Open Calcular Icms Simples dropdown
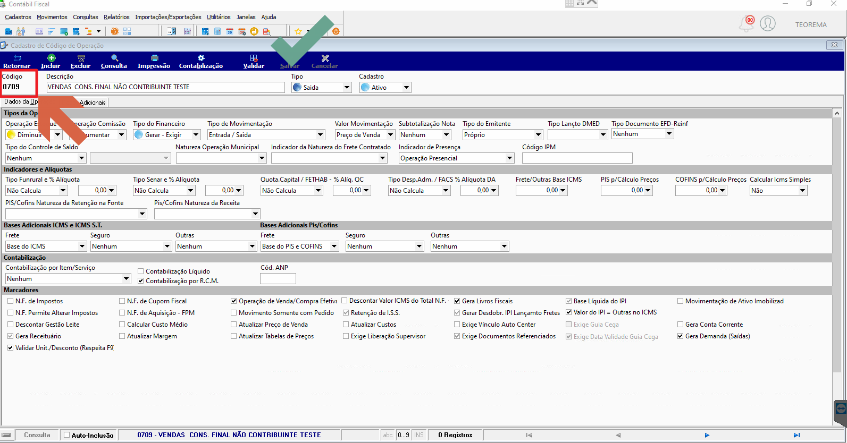 pyautogui.click(x=778, y=191)
